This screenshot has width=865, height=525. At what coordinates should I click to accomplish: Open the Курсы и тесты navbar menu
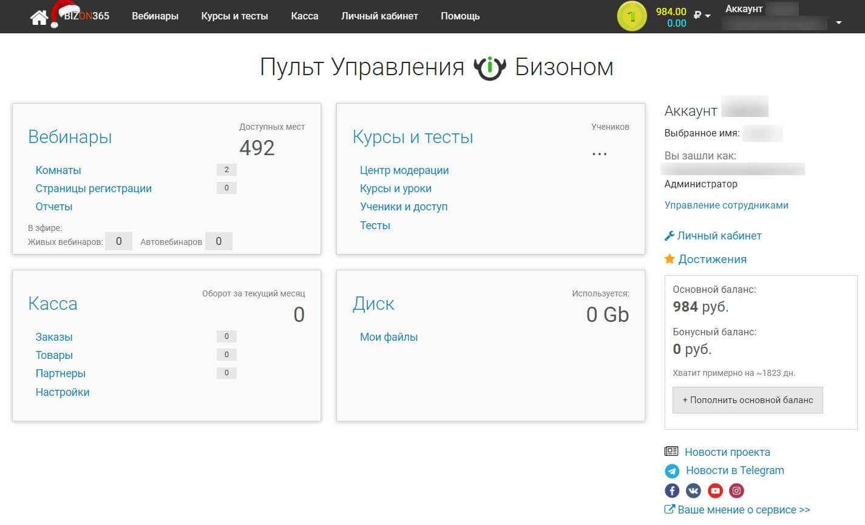click(x=234, y=16)
